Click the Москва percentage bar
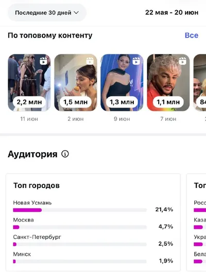The height and width of the screenshot is (277, 206). pos(80,227)
